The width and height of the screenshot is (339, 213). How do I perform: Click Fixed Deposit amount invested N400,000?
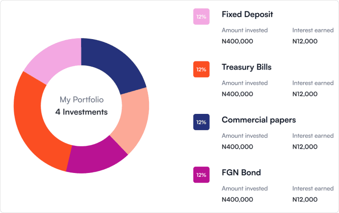237,41
